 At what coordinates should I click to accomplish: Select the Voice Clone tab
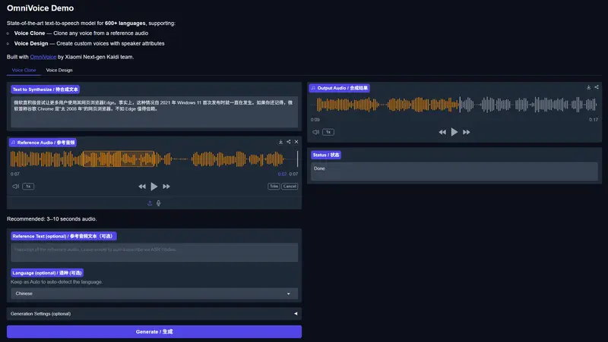[x=24, y=70]
